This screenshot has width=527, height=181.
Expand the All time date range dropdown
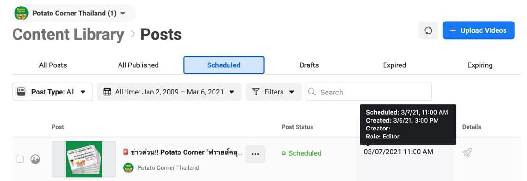pyautogui.click(x=170, y=92)
